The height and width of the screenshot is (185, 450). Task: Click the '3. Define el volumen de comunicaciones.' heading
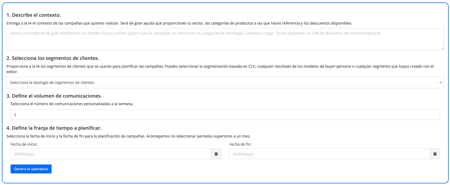(54, 96)
